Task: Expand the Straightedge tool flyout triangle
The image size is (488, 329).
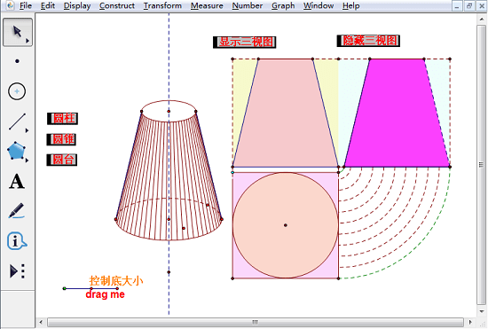Action: click(28, 131)
